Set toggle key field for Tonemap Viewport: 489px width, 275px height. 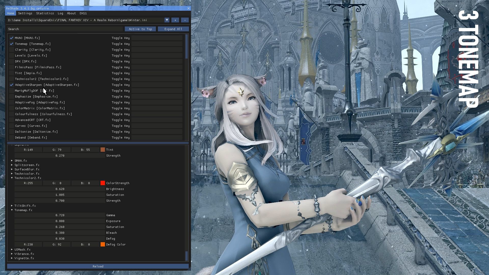pyautogui.click(x=157, y=44)
